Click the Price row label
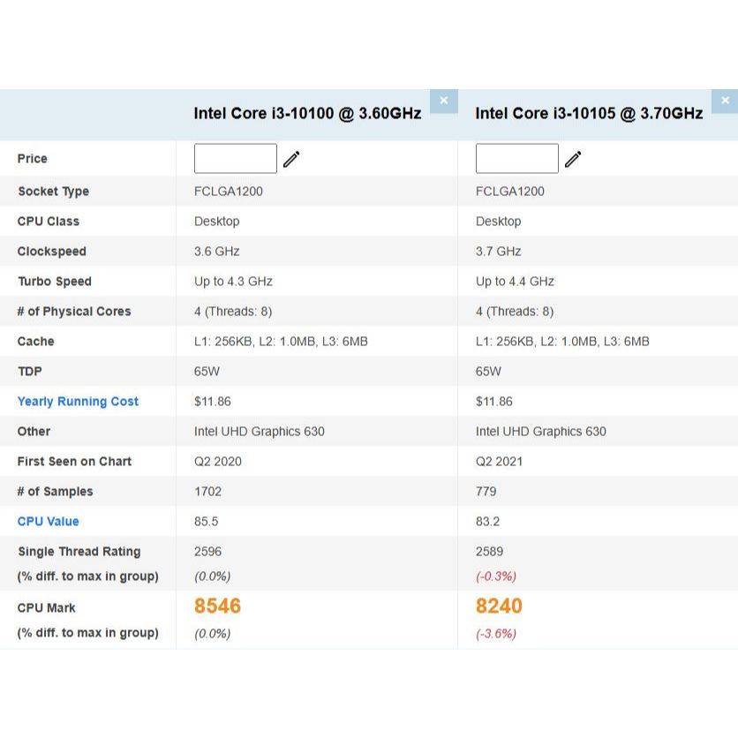The width and height of the screenshot is (738, 738). (x=32, y=159)
